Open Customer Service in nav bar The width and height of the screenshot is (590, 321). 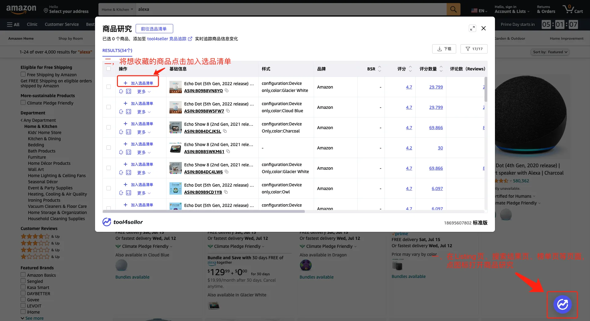click(62, 24)
